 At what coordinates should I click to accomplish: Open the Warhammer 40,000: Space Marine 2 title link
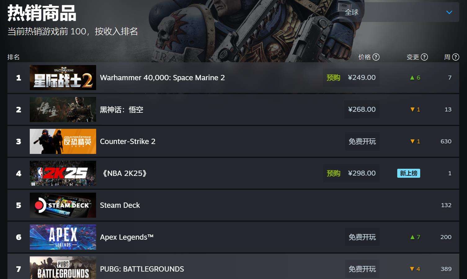point(162,77)
